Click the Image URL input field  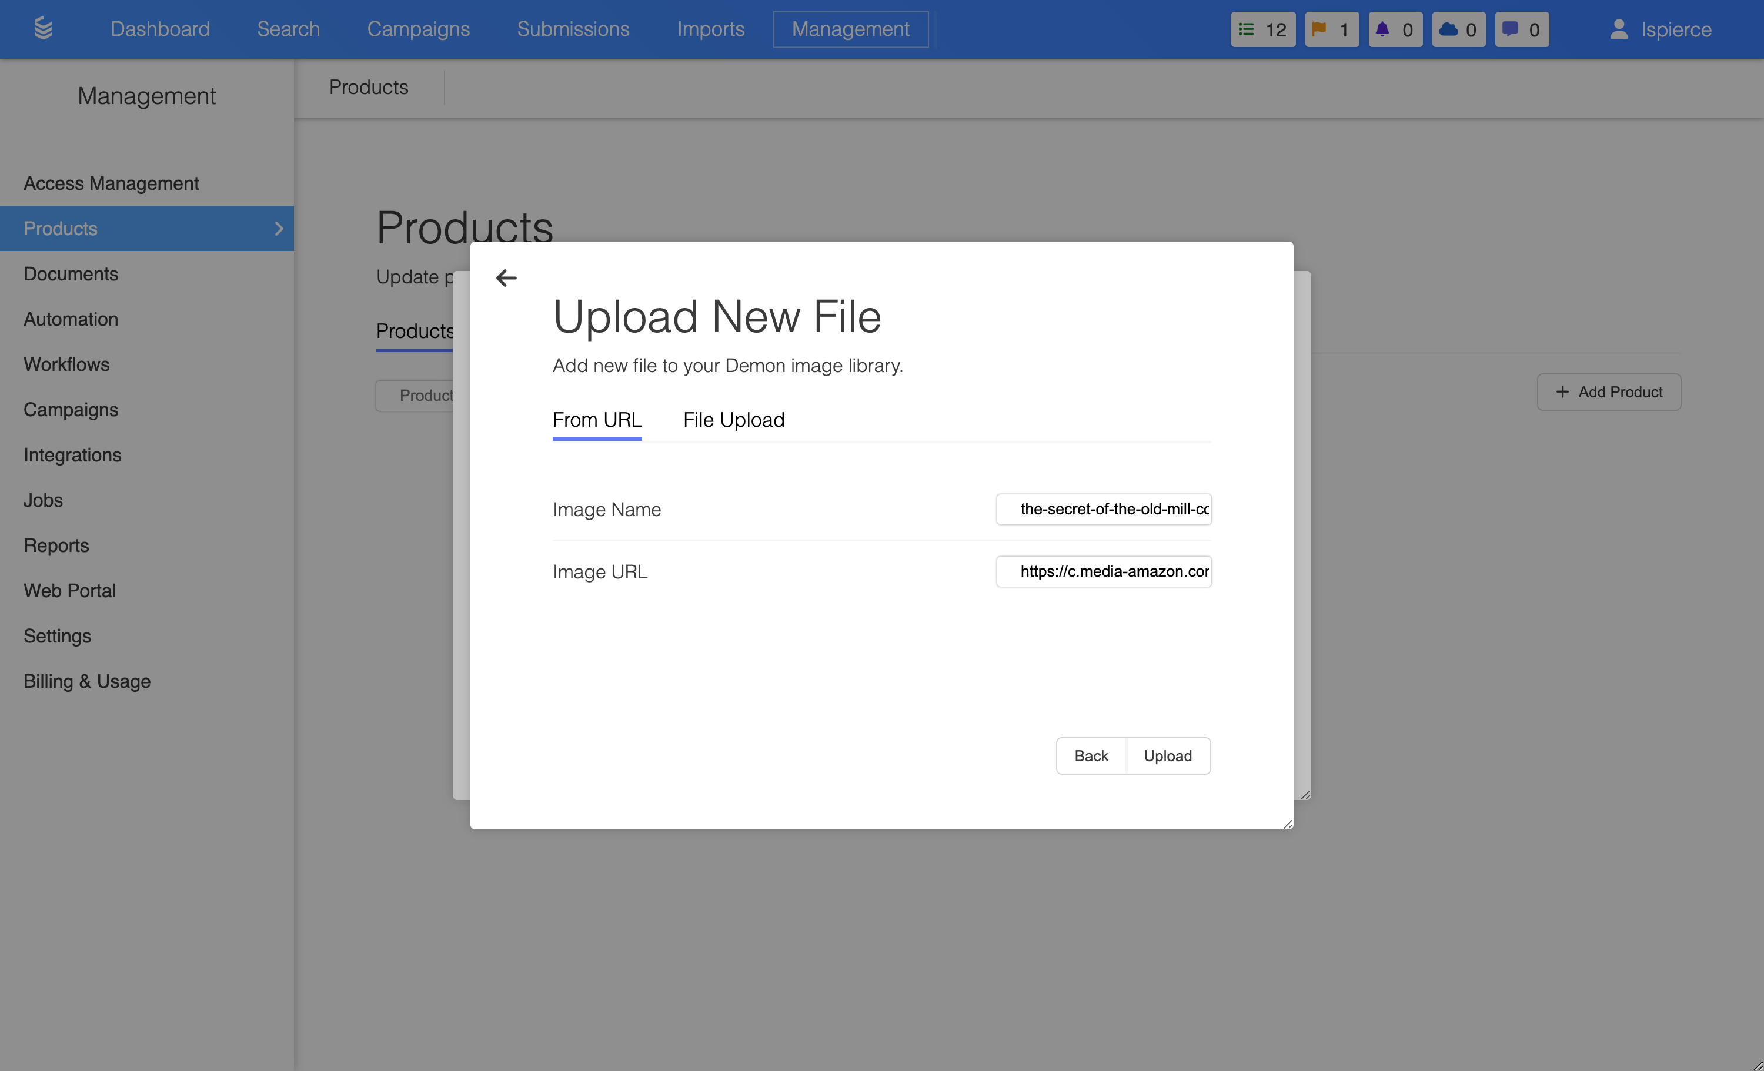point(1103,571)
